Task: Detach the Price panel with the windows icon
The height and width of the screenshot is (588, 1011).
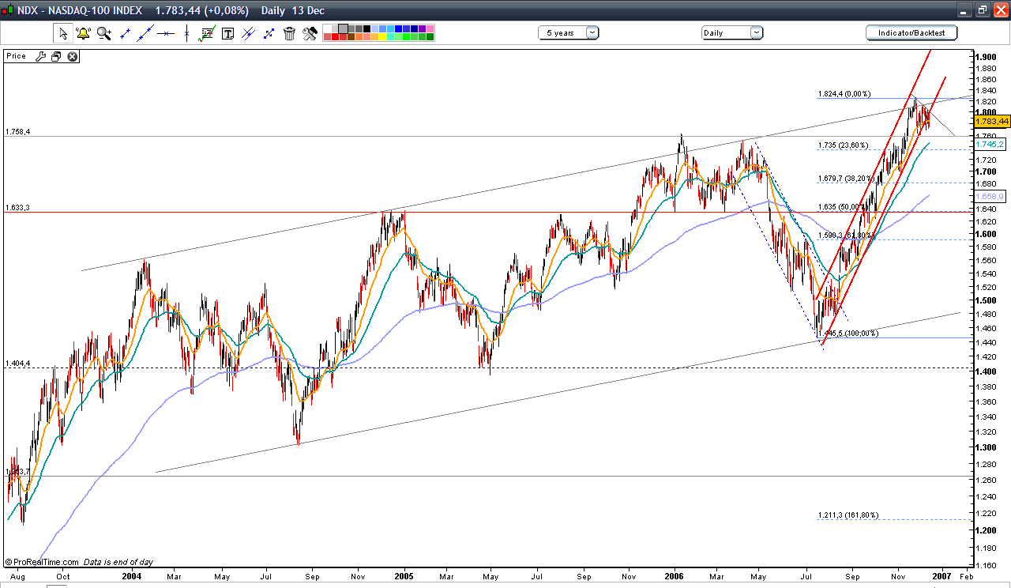Action: tap(55, 56)
